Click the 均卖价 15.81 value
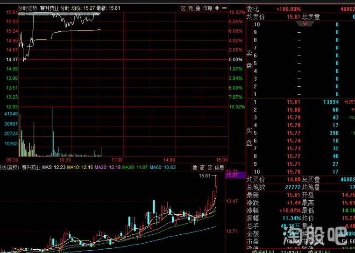The width and height of the screenshot is (355, 253). (x=293, y=17)
